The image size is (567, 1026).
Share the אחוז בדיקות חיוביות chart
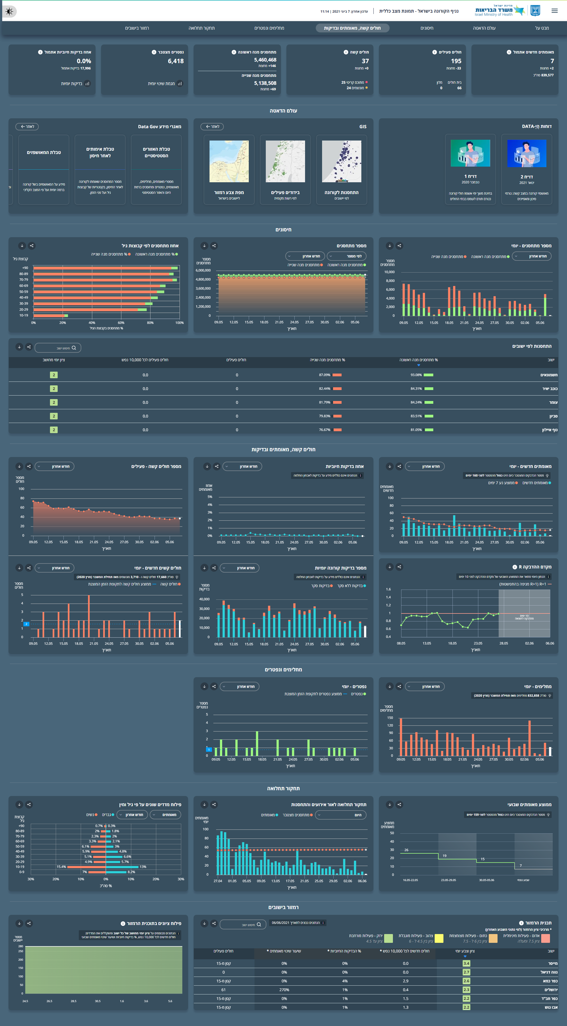(217, 466)
